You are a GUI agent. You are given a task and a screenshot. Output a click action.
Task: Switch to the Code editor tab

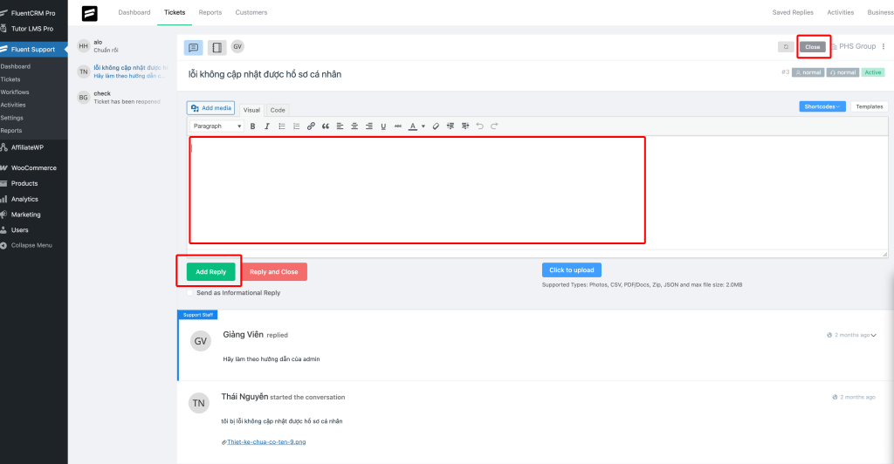278,110
